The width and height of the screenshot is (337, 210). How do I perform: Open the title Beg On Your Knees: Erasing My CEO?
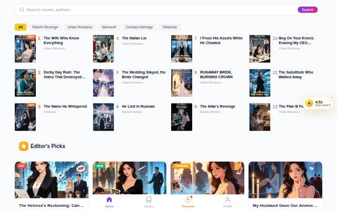coord(296,40)
